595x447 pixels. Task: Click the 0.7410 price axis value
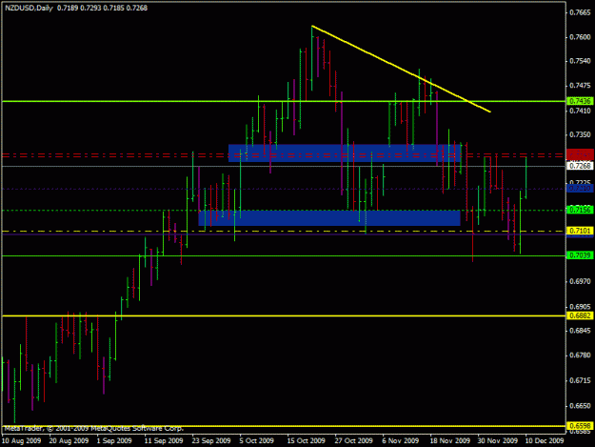(x=580, y=111)
